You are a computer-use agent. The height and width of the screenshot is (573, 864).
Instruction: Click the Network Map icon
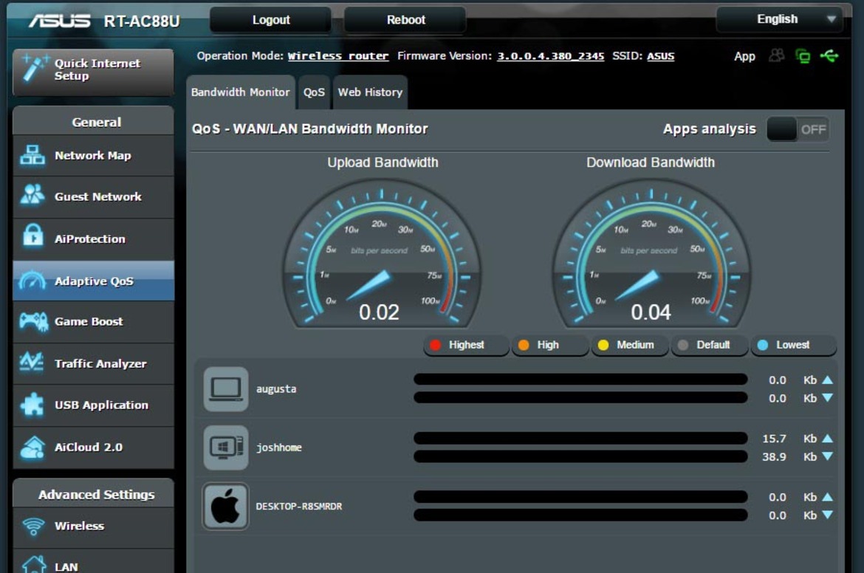(32, 155)
